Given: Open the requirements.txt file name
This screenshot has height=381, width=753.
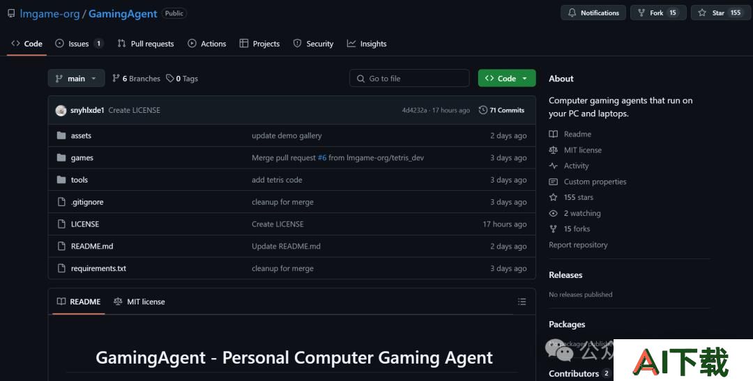Looking at the screenshot, I should [x=98, y=268].
